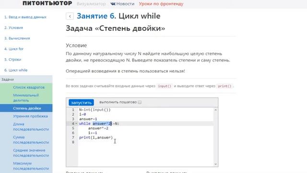Image resolution: width=307 pixels, height=173 pixels.
Task: Open the task Утренняя пробежка
Action: pyautogui.click(x=30, y=116)
